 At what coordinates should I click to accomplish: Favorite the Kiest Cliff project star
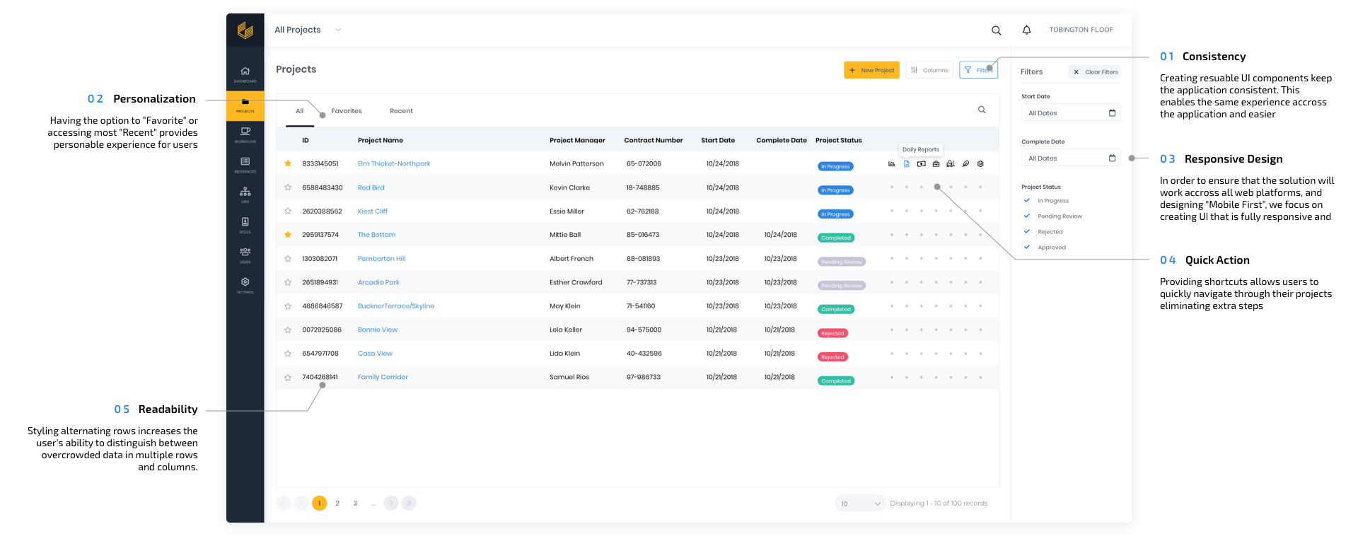click(x=288, y=211)
